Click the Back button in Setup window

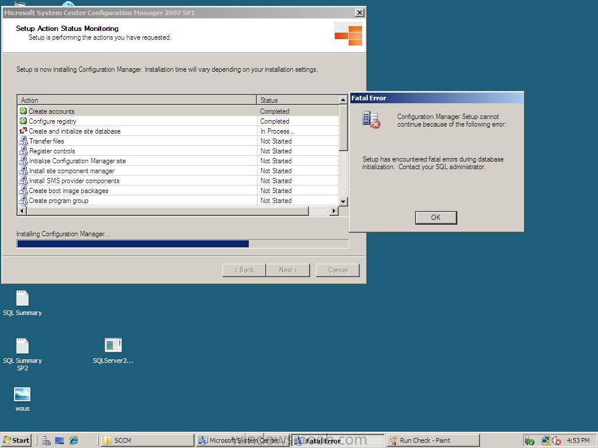(244, 270)
